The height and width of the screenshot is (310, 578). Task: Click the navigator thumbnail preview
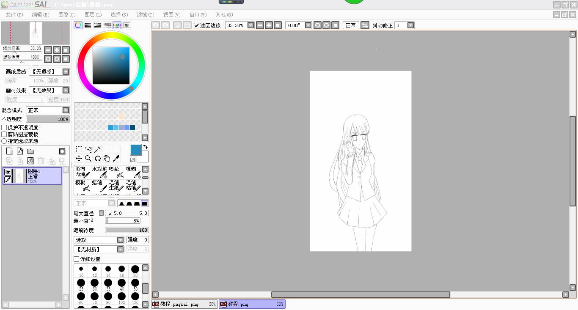(36, 33)
